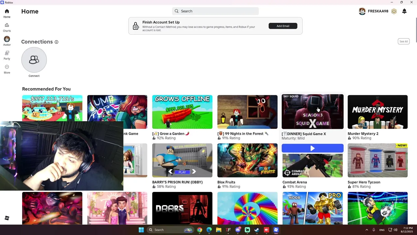417x235 pixels.
Task: Click the Roblox Studio icon in the sidebar
Action: [7, 218]
